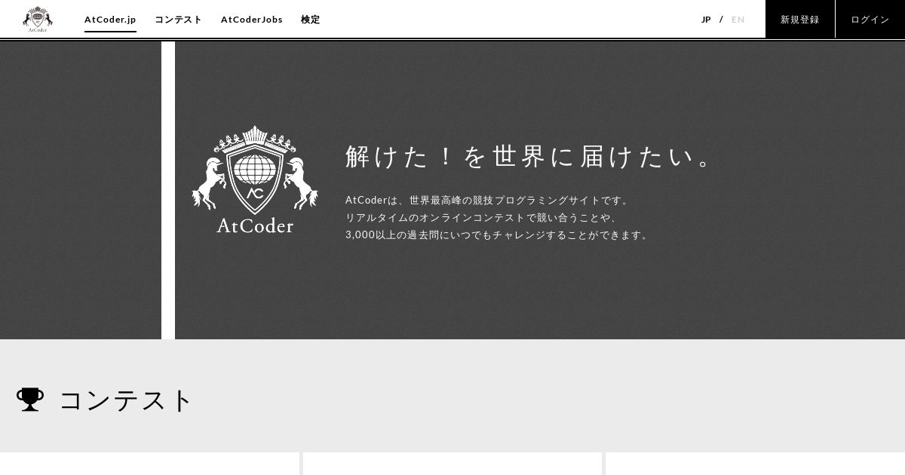Open the コンテスト navigation item

(x=178, y=20)
